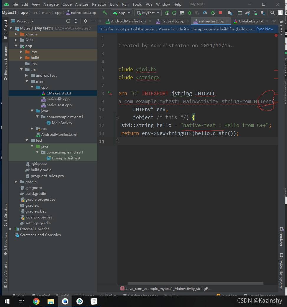This screenshot has width=287, height=307.
Task: Click the red Stop button
Action: tap(220, 13)
